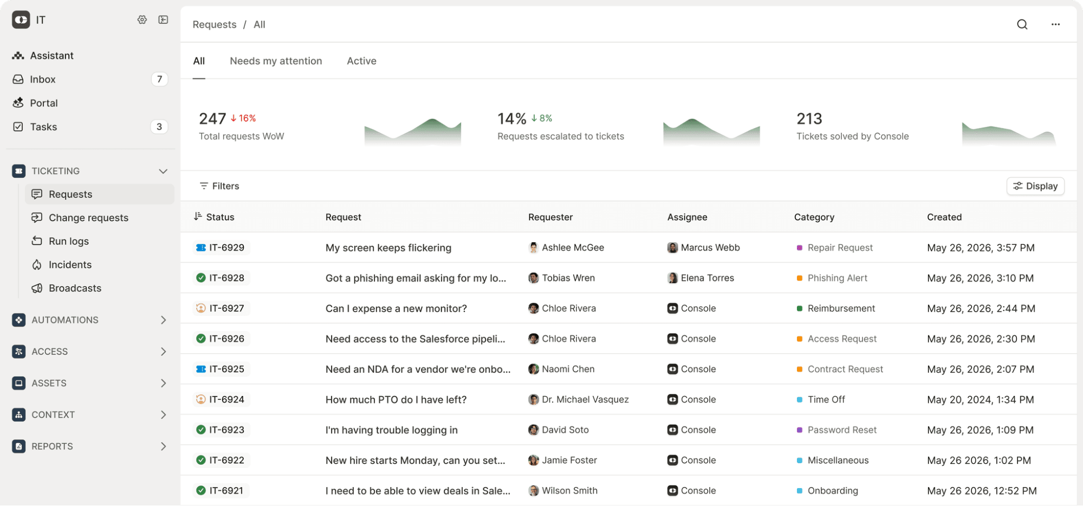The image size is (1083, 506).
Task: Click ticket status icon for IT-6925
Action: pos(200,369)
